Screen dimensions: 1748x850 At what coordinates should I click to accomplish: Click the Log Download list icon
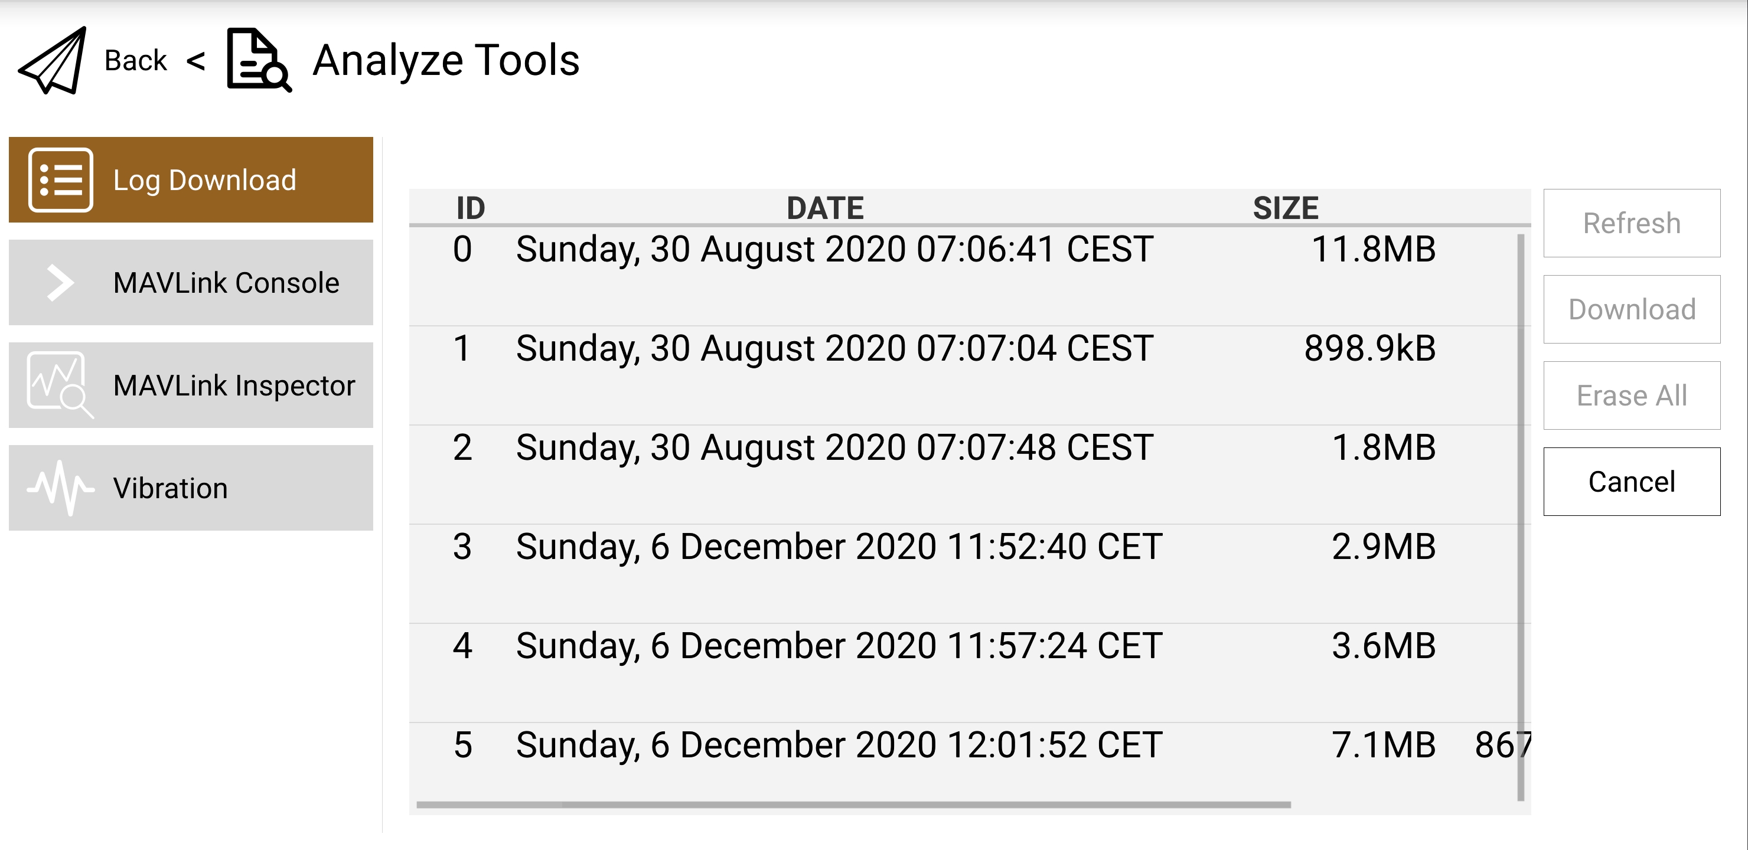tap(60, 180)
